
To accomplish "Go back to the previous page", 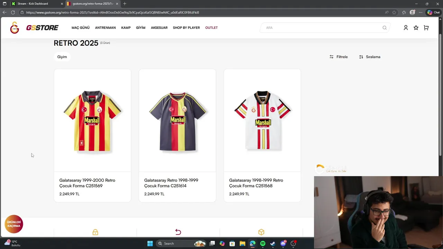I will coord(4,12).
